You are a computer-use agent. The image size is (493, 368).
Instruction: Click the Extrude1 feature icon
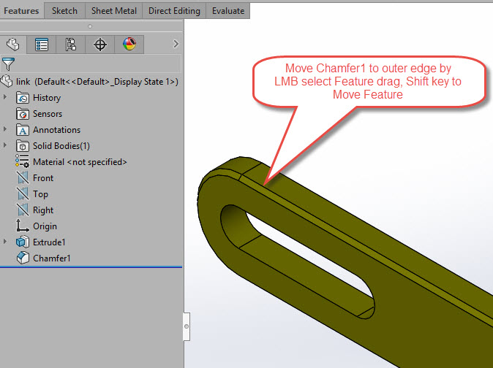coord(23,242)
